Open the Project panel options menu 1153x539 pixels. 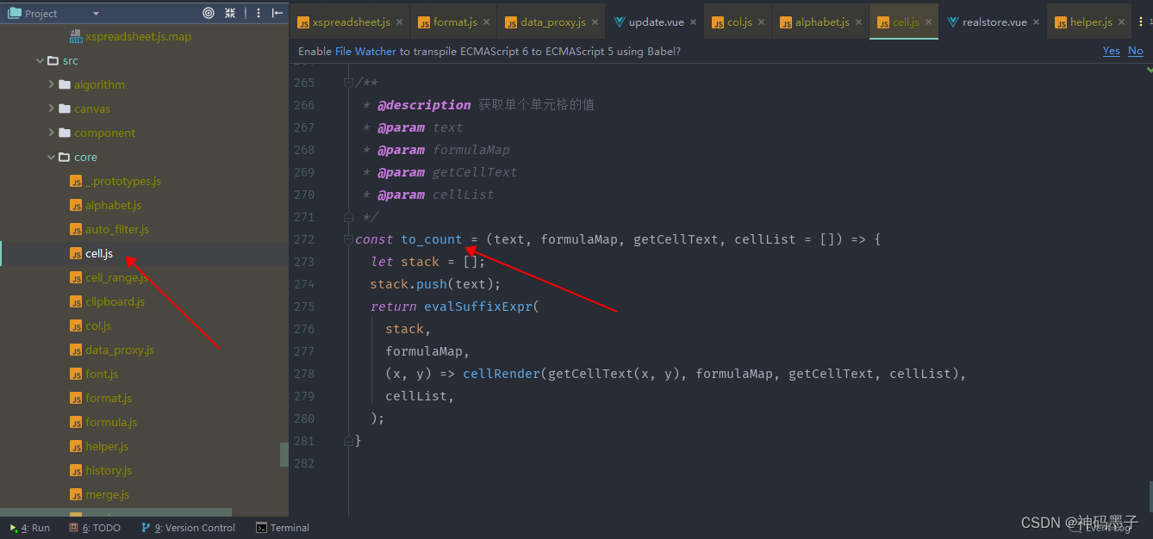click(x=259, y=13)
